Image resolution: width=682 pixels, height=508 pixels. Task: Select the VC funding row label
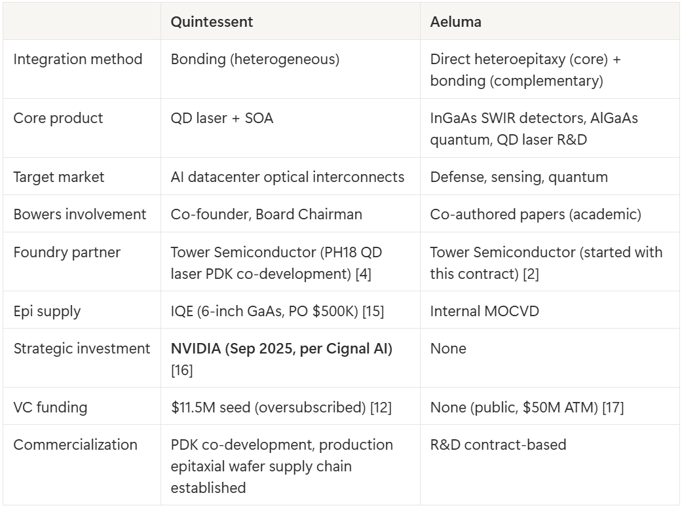(50, 408)
